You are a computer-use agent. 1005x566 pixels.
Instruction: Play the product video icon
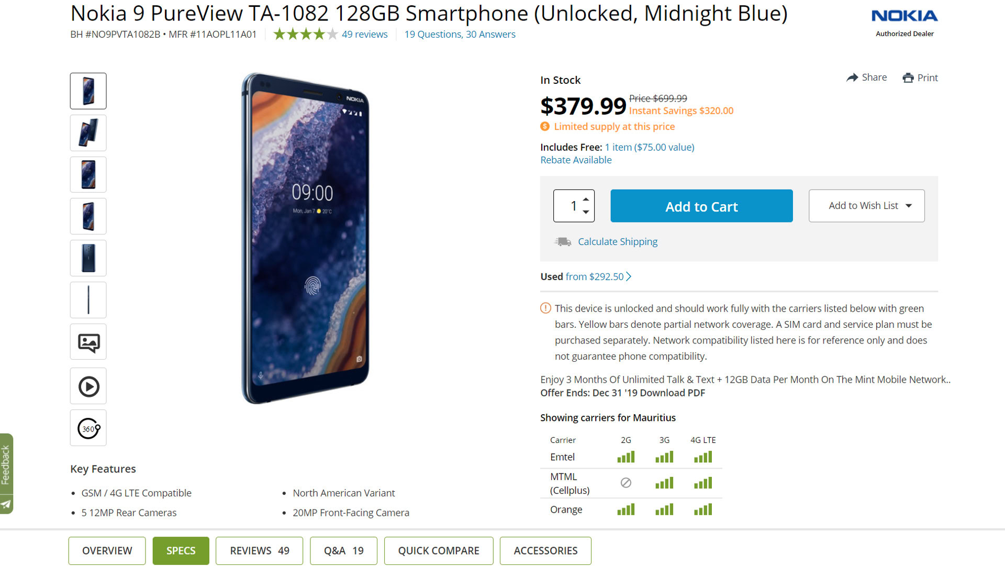pos(88,386)
